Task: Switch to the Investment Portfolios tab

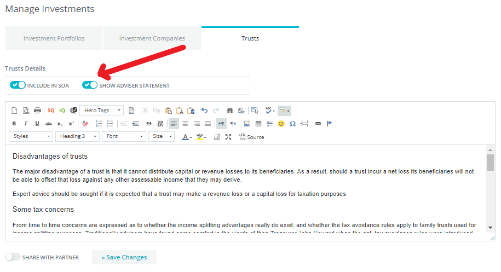Action: click(x=54, y=39)
